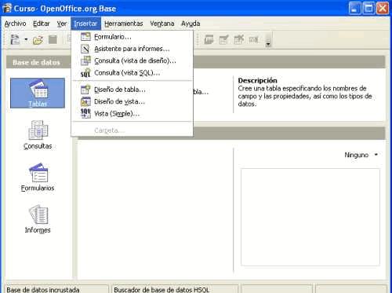The width and height of the screenshot is (392, 293).
Task: Maximize the OpenOffice.org Base window
Action: coord(368,8)
